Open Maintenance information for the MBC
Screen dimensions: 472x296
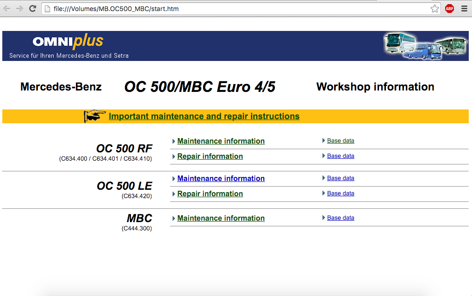(221, 218)
